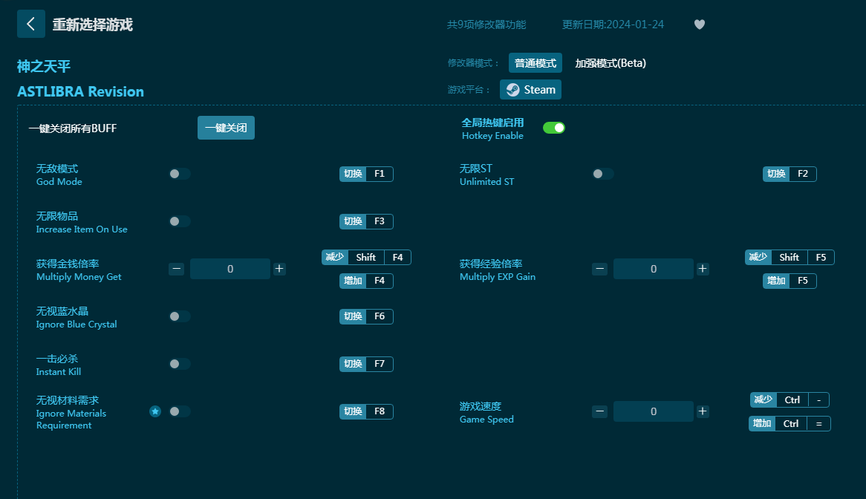Image resolution: width=866 pixels, height=499 pixels.
Task: Click the 神之天平 game name
Action: (44, 66)
